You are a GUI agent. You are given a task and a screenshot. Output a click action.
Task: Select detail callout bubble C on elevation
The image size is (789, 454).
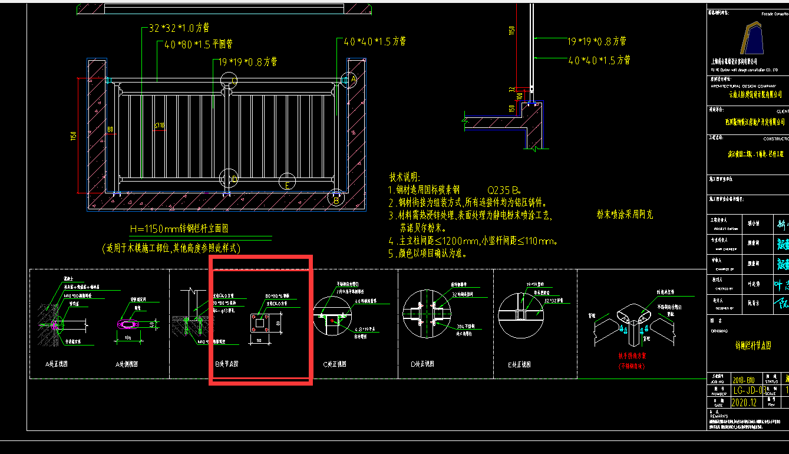pos(229,81)
